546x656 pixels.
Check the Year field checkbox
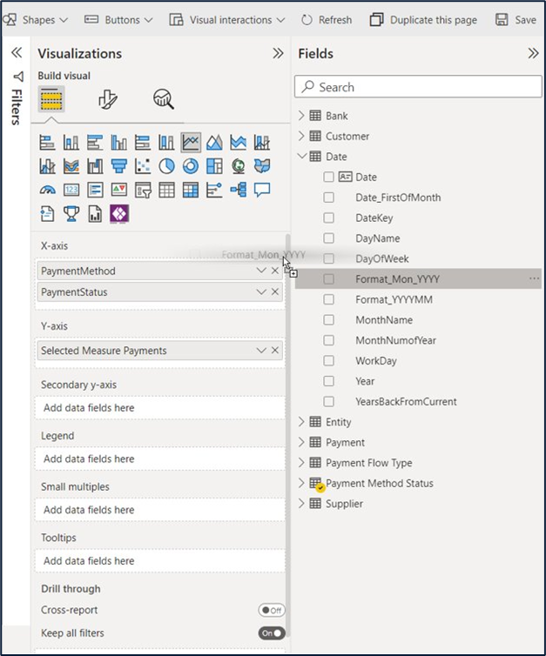point(328,381)
